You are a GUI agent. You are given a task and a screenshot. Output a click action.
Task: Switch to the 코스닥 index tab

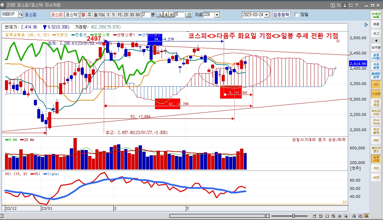point(71,15)
